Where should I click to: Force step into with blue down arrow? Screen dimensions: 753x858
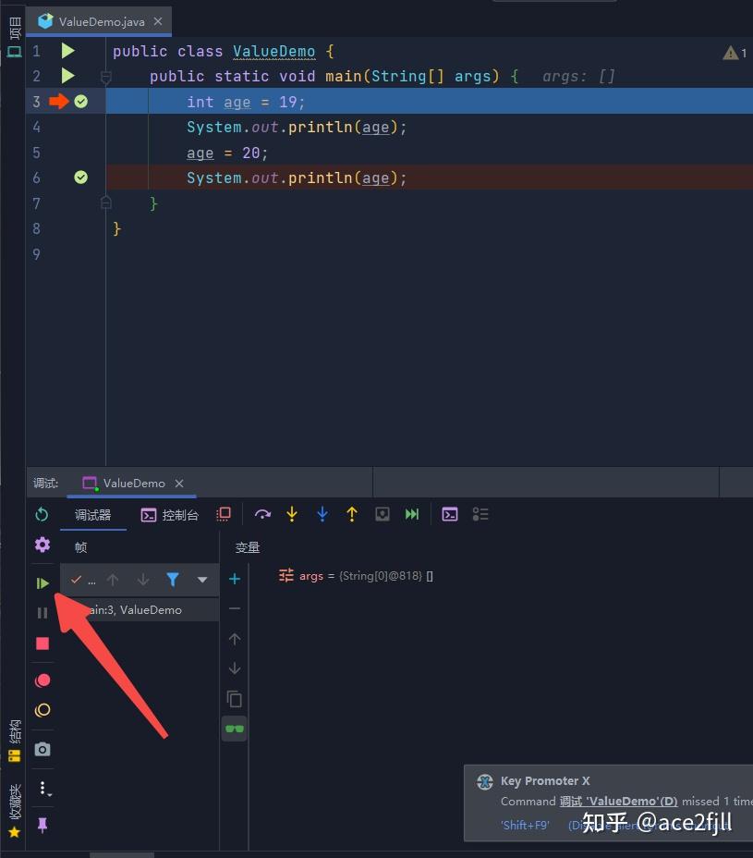(x=322, y=514)
